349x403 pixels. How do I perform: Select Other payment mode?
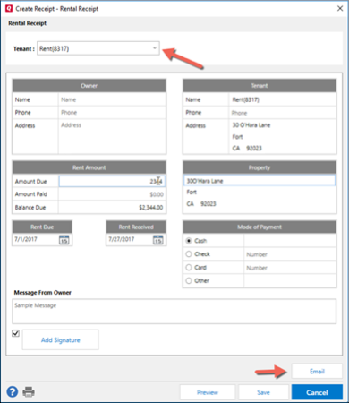tap(189, 280)
